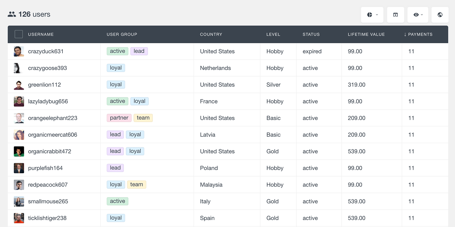Click the 'loyal' tag for organicrabbit472
Viewport: 455px width, 227px height.
[135, 151]
